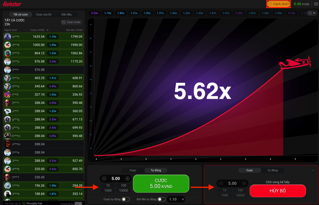Select 1000 quick bet in left panel
The image size is (319, 205).
pyautogui.click(x=108, y=190)
